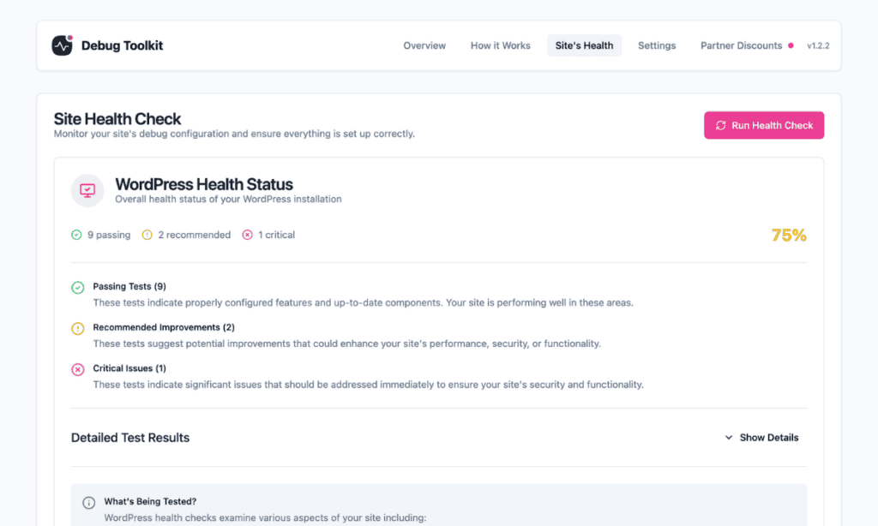Click the Site Health Check heading
This screenshot has height=526, width=878.
point(117,118)
